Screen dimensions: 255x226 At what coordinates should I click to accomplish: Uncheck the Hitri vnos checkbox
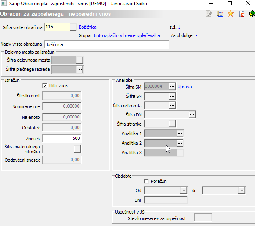pyautogui.click(x=45, y=85)
